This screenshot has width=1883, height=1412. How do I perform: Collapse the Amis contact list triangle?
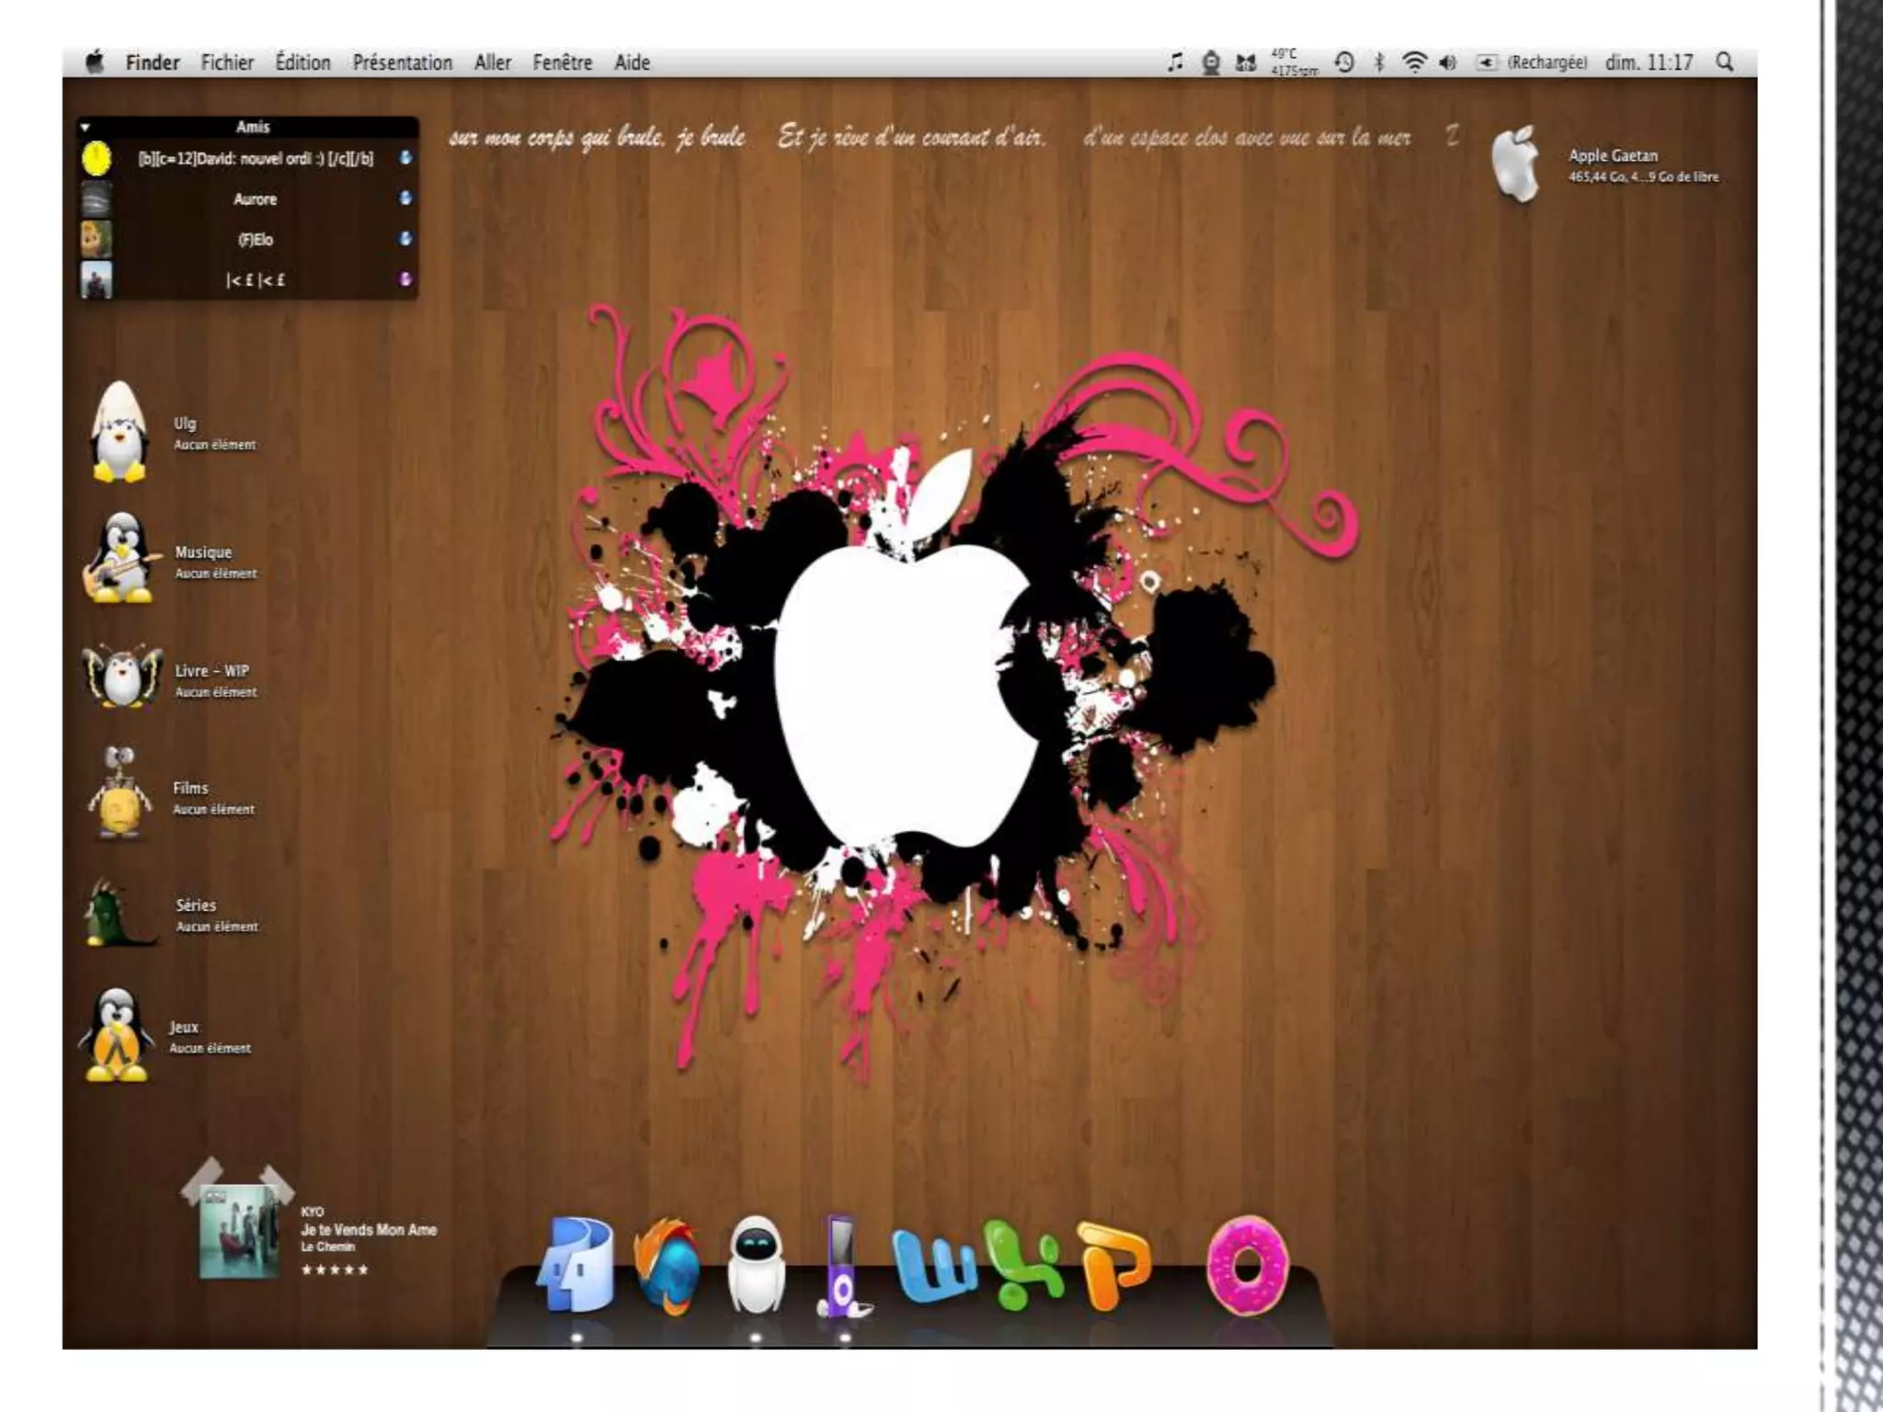tap(86, 127)
